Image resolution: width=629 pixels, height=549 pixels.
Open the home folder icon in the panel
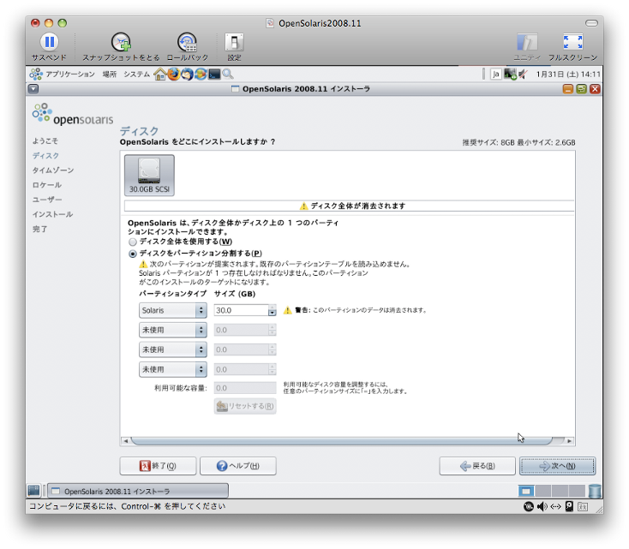click(160, 75)
